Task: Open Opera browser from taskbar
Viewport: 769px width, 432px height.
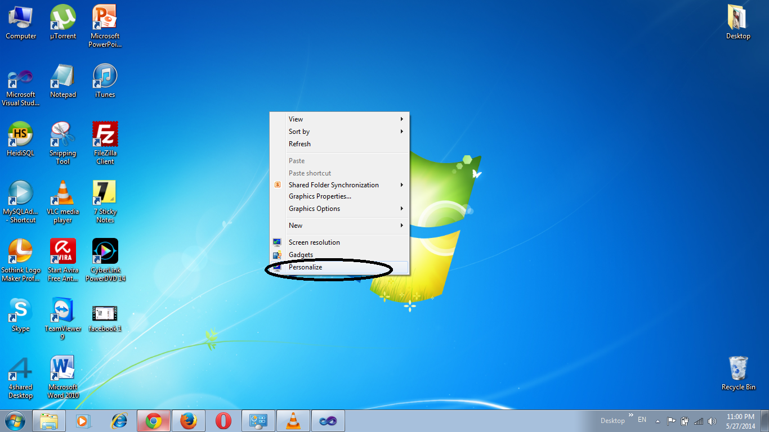Action: [x=223, y=421]
